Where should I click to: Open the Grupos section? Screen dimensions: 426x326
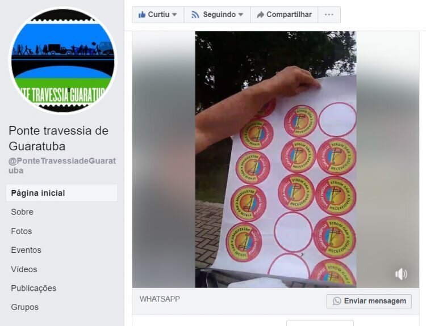click(x=25, y=307)
